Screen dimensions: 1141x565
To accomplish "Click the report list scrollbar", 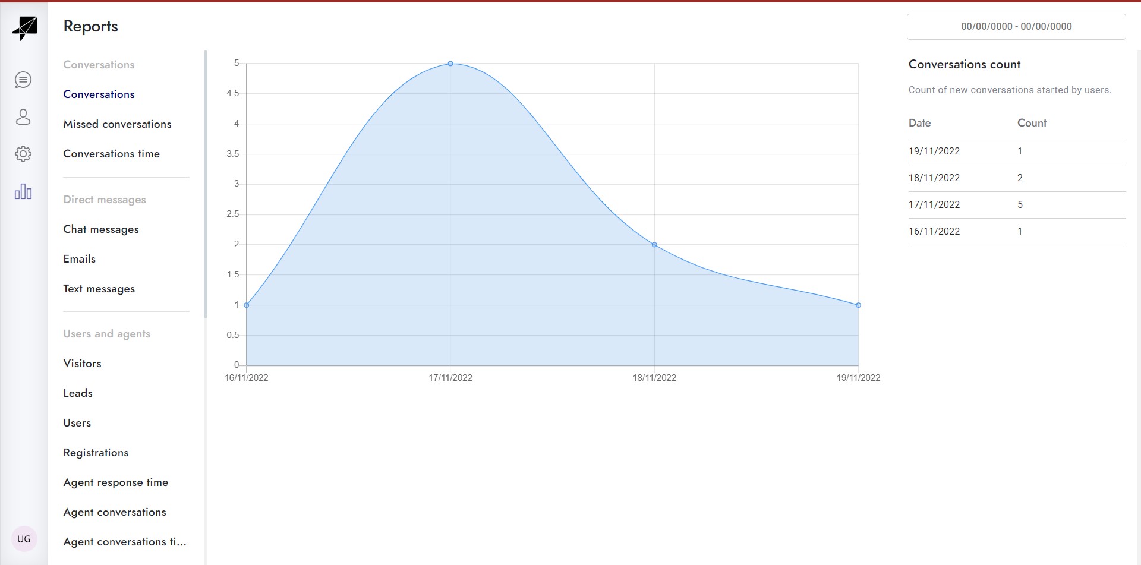I will pyautogui.click(x=206, y=184).
